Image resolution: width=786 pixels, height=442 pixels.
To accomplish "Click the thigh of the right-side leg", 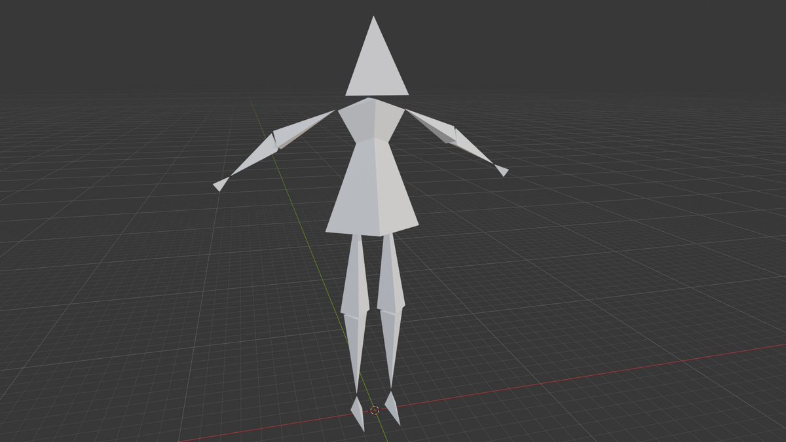I will click(391, 274).
